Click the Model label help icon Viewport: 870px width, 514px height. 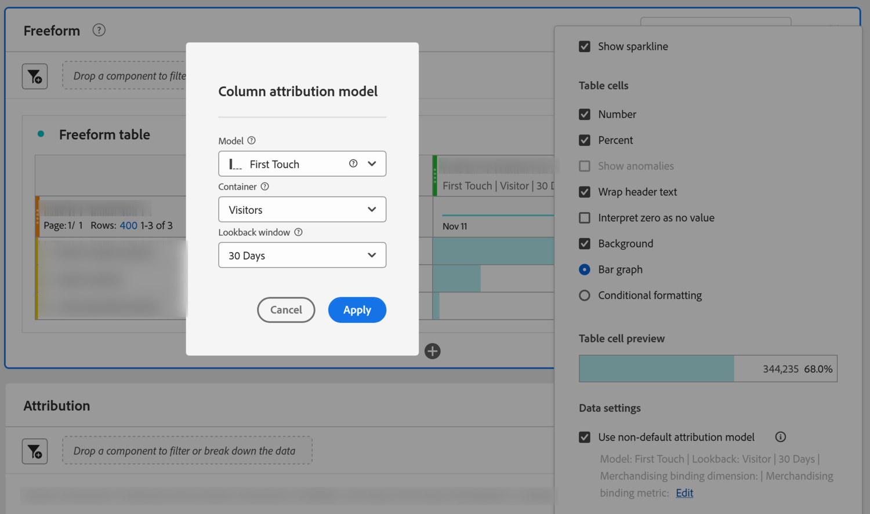[251, 140]
